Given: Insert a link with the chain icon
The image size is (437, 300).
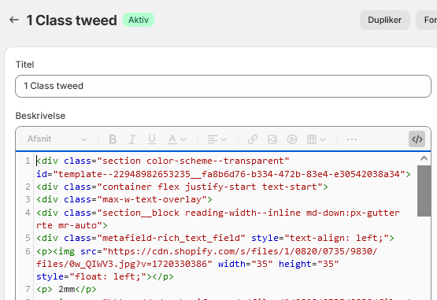Looking at the screenshot, I should [x=253, y=139].
